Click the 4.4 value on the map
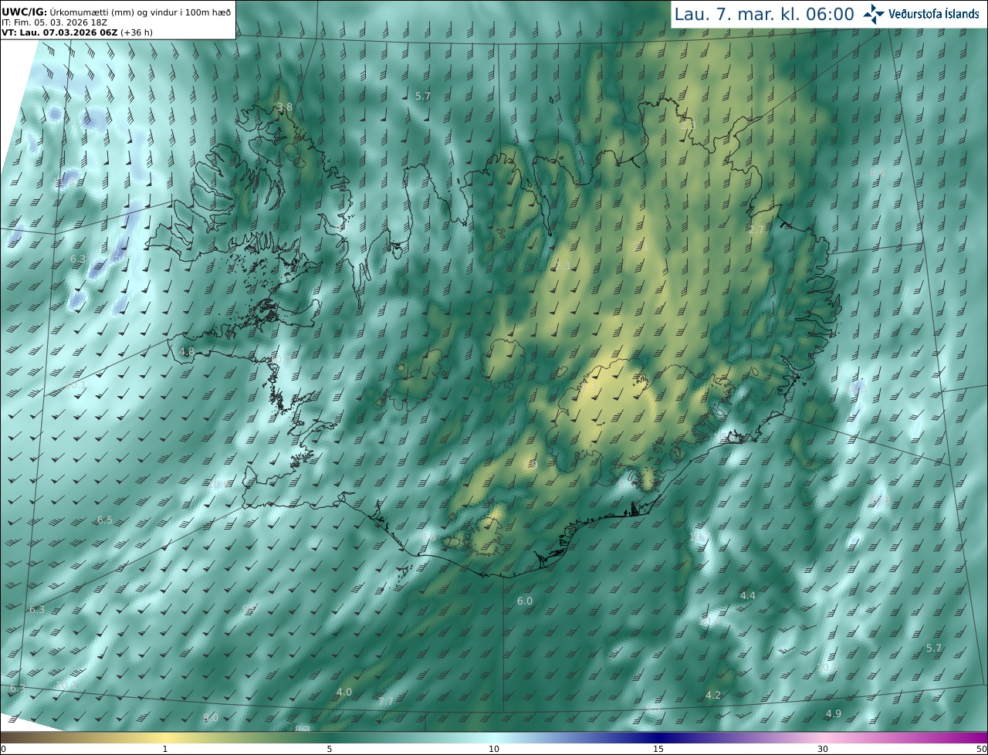988x755 pixels. 748,595
